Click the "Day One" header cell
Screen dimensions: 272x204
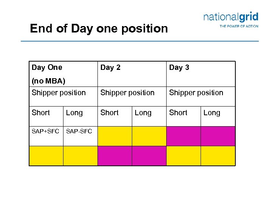tap(47, 68)
